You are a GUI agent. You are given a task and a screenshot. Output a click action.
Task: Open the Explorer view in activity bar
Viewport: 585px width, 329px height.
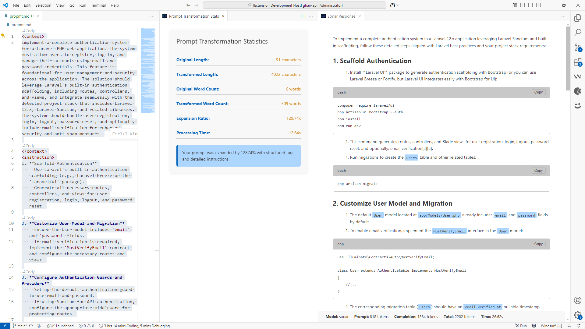tap(577, 18)
